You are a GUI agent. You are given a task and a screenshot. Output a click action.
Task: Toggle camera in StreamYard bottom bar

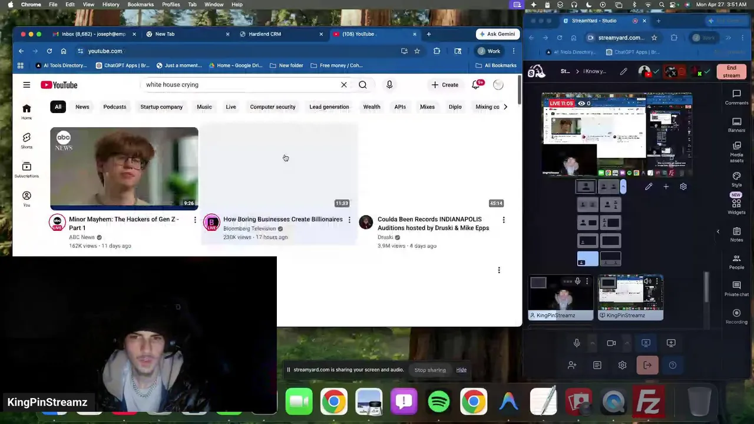(611, 343)
